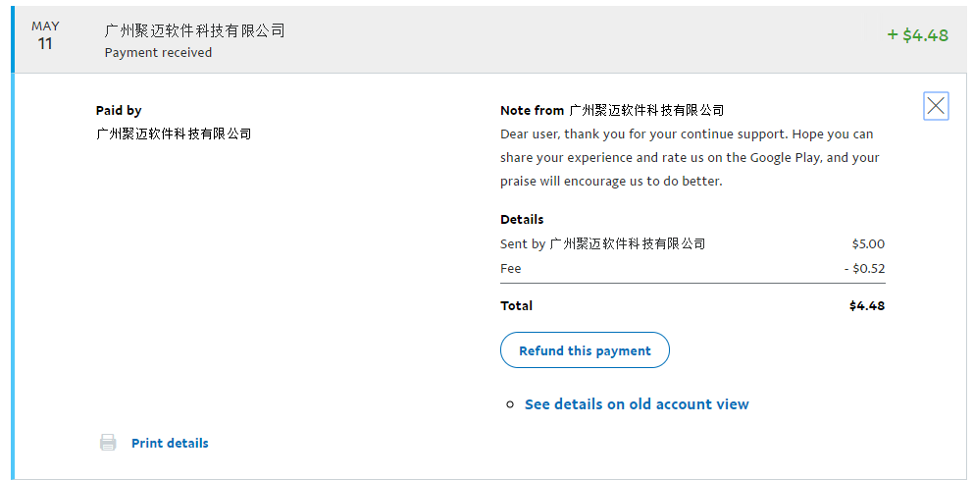Viewport: 973px width, 480px height.
Task: Close the transaction details panel
Action: point(936,106)
